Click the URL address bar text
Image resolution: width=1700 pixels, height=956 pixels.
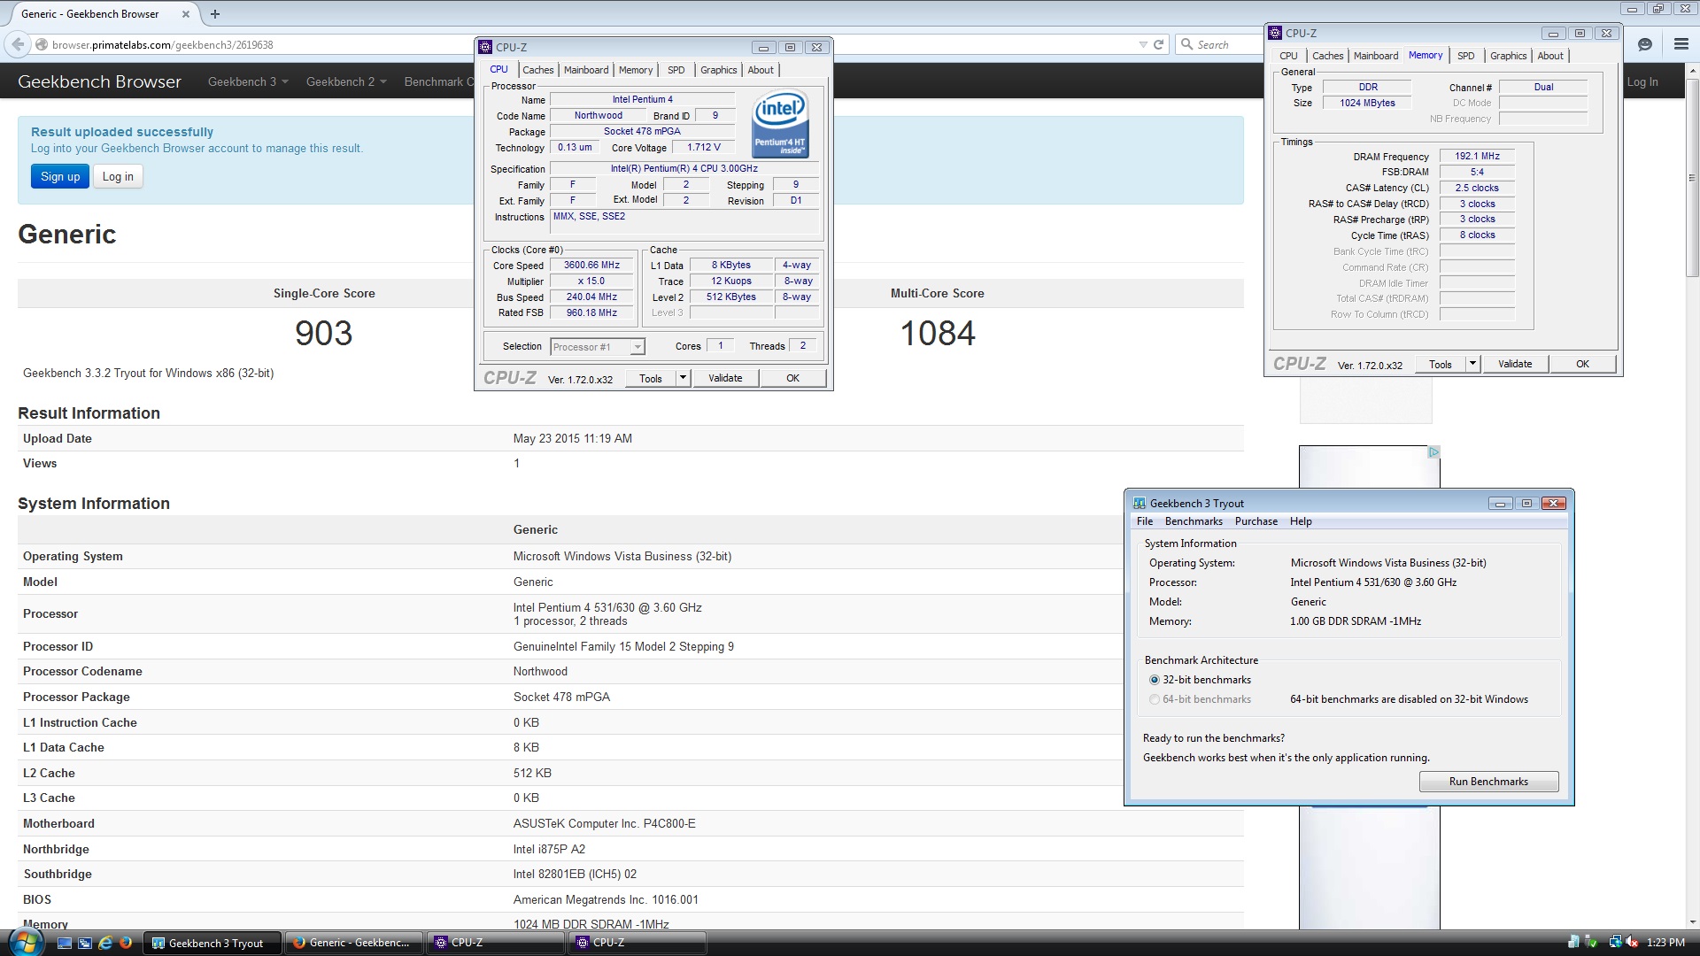tap(162, 44)
